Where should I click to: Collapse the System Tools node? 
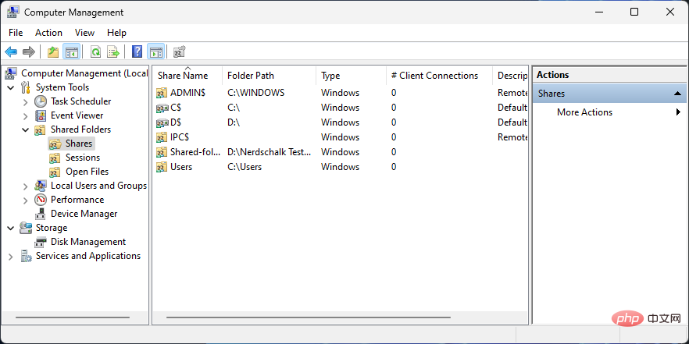pyautogui.click(x=11, y=87)
